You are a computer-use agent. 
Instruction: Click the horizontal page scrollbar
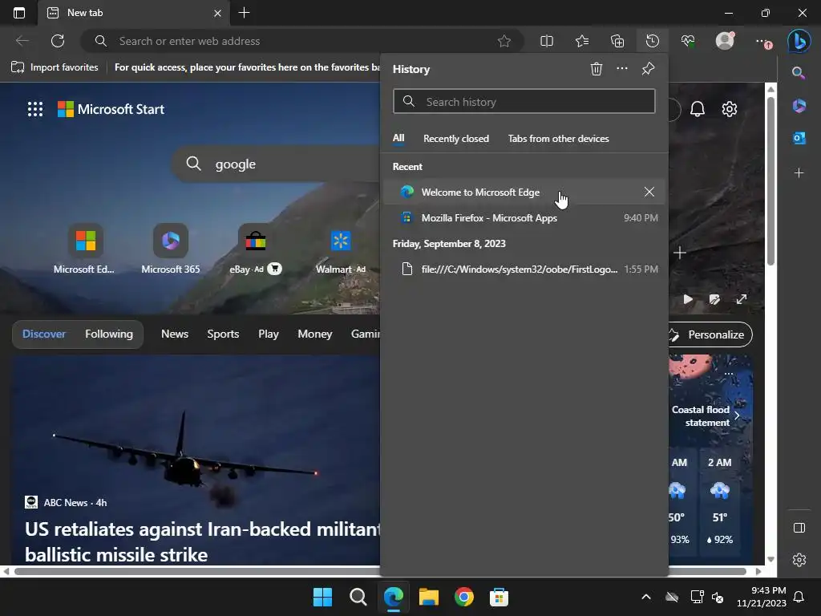(381, 571)
